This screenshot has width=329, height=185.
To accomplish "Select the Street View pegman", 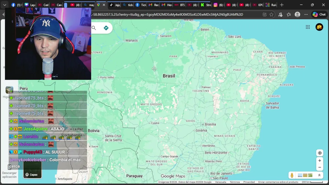I will tap(292, 175).
